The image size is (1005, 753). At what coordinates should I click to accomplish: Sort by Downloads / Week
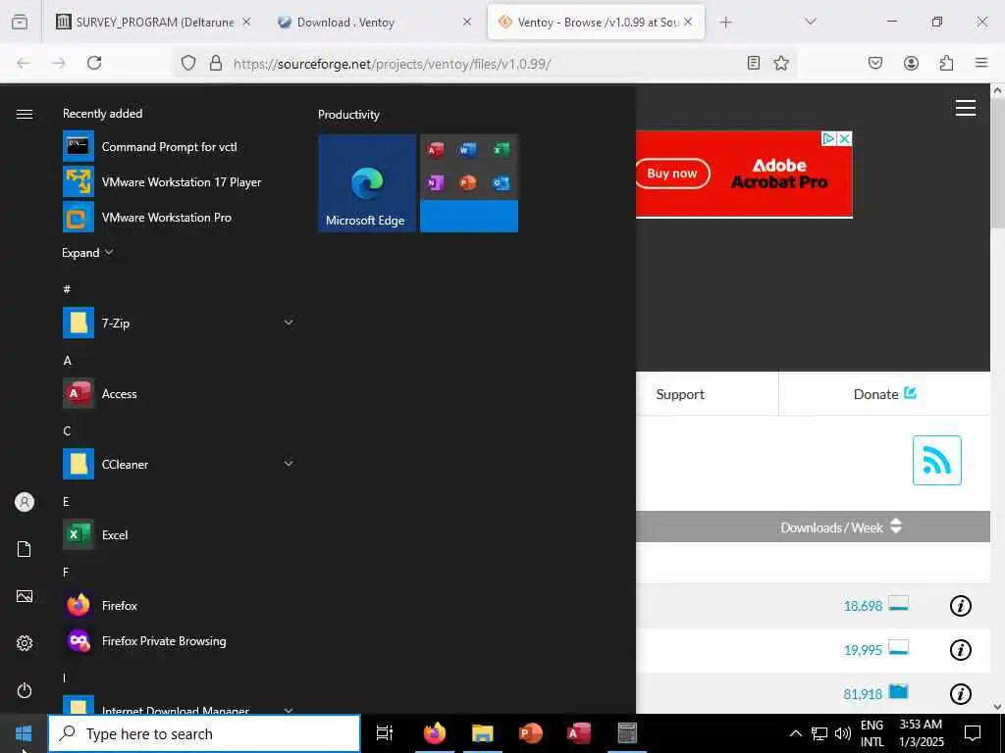point(840,527)
